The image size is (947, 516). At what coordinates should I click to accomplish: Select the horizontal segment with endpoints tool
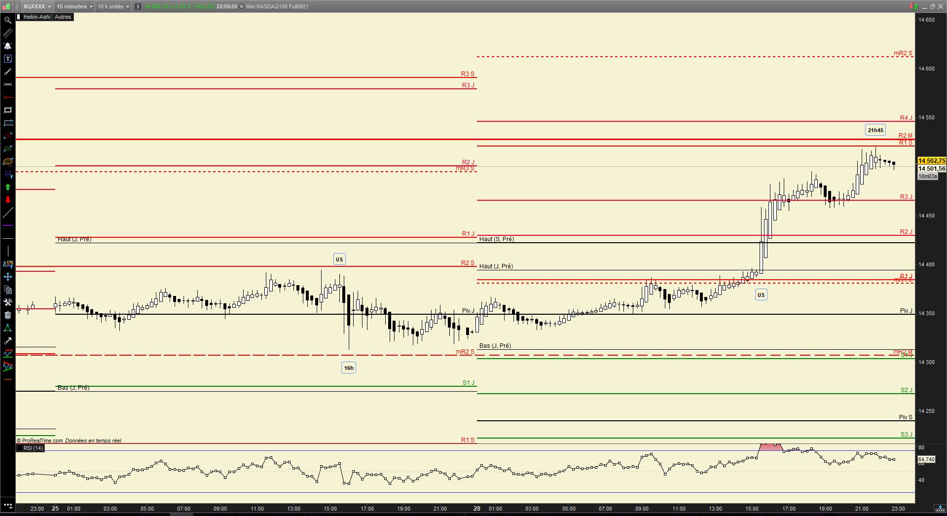(x=8, y=84)
